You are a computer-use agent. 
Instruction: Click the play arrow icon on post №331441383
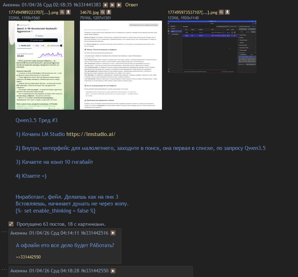coord(119,5)
